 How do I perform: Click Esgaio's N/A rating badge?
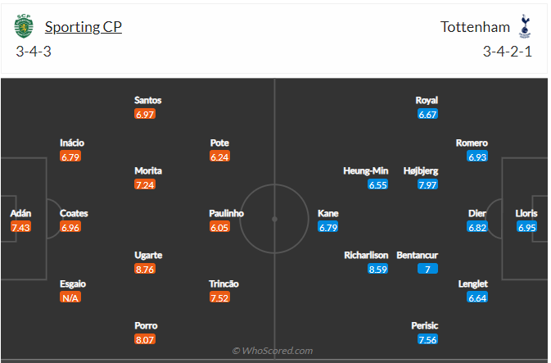(x=70, y=297)
